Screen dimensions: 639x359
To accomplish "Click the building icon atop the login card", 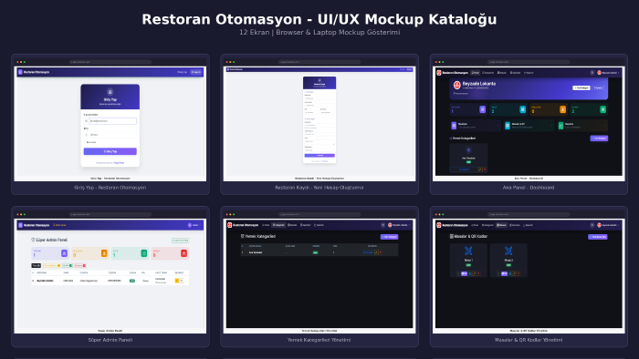I will (x=110, y=92).
